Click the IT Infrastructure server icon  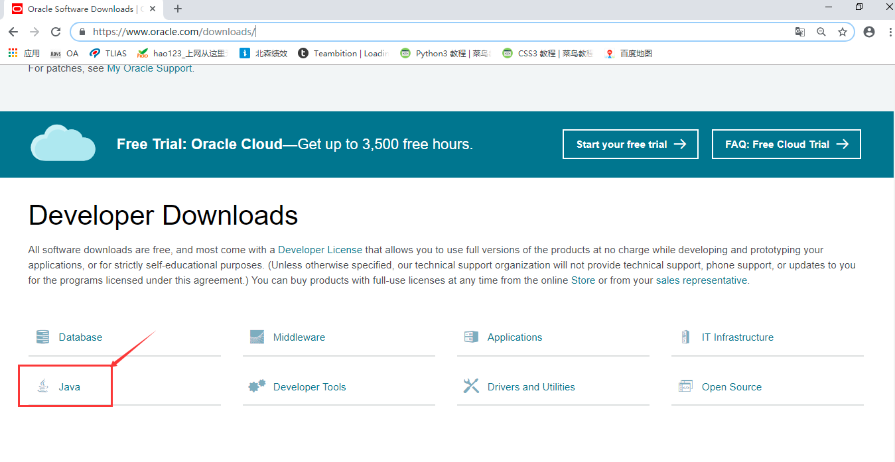tap(685, 337)
